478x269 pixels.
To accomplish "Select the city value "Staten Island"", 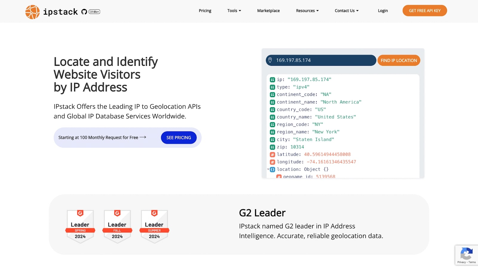I will pos(313,139).
